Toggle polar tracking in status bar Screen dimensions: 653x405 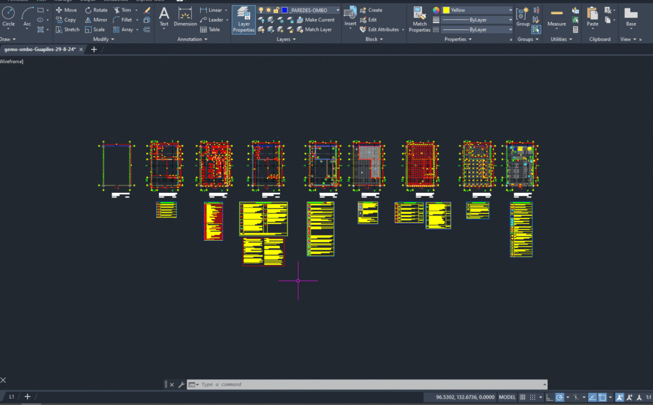pyautogui.click(x=559, y=397)
